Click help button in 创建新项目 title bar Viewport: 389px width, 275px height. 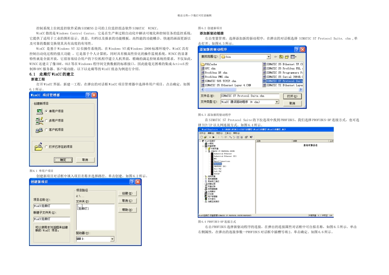[132, 182]
